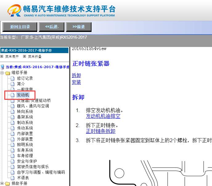Click the page icon next to 暖风、通风与空调

coord(12,106)
